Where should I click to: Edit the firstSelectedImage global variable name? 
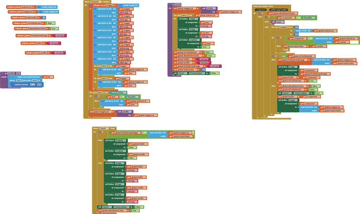(39, 35)
